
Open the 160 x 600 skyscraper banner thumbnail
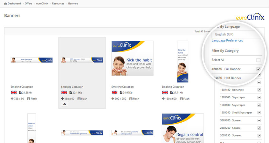pos(183,62)
